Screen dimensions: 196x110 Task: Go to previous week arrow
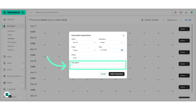(164, 20)
